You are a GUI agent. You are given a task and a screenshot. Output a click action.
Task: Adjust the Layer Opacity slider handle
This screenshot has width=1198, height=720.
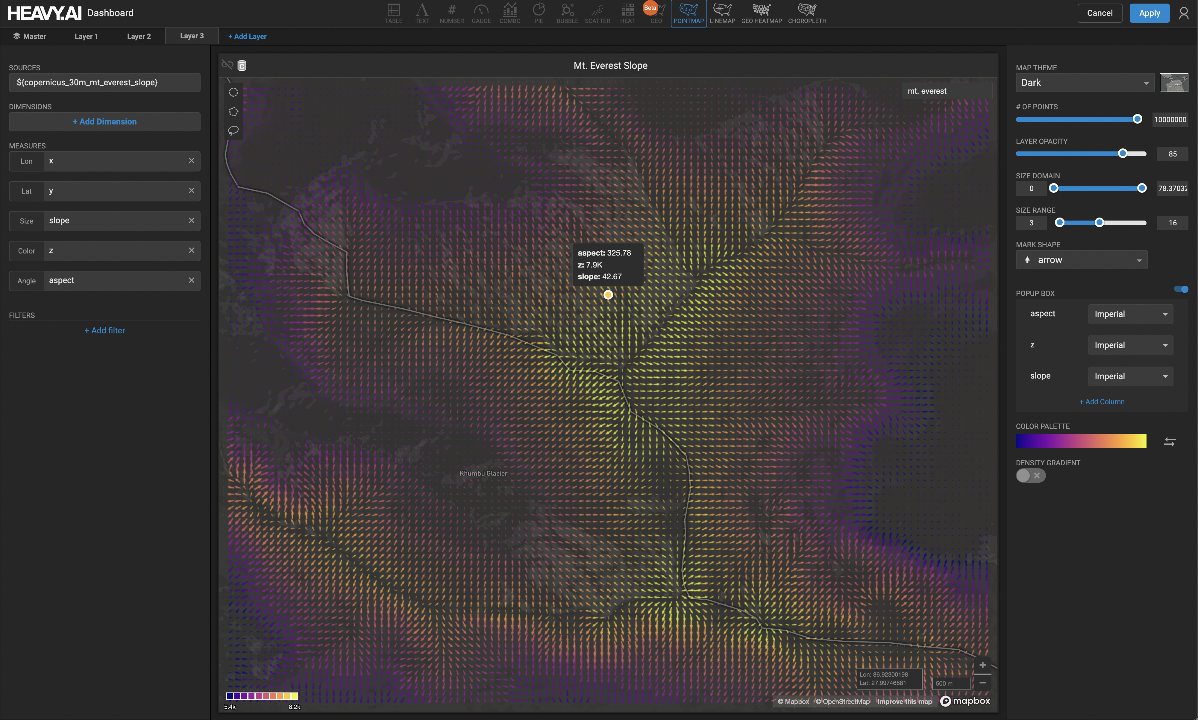click(x=1122, y=154)
